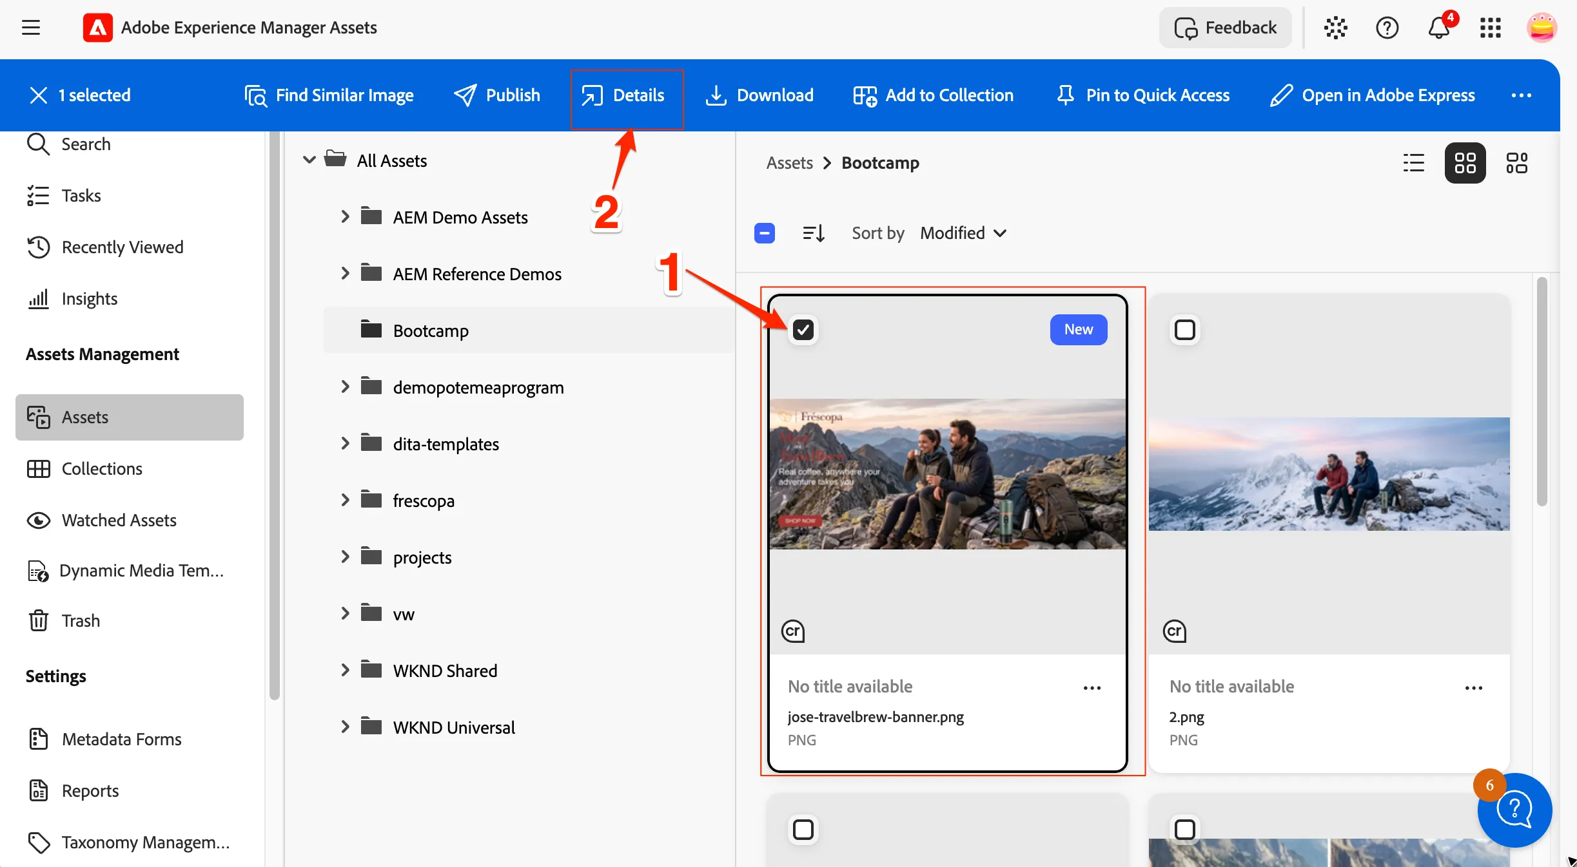Click Details in the action bar
Viewport: 1577px width, 867px height.
coord(623,95)
